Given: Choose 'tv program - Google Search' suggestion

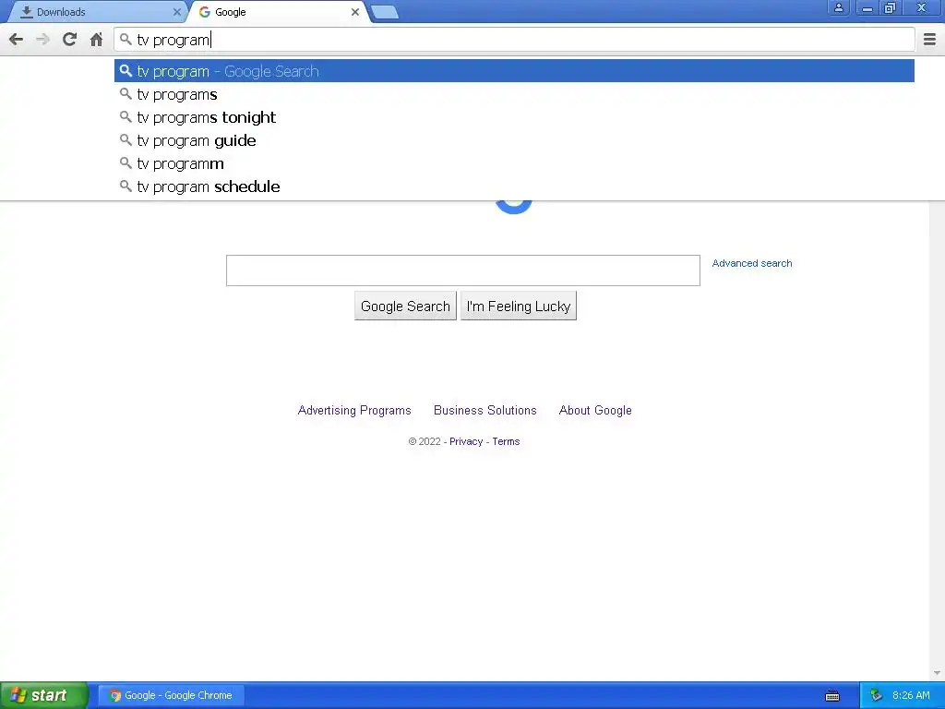Looking at the screenshot, I should tap(514, 71).
